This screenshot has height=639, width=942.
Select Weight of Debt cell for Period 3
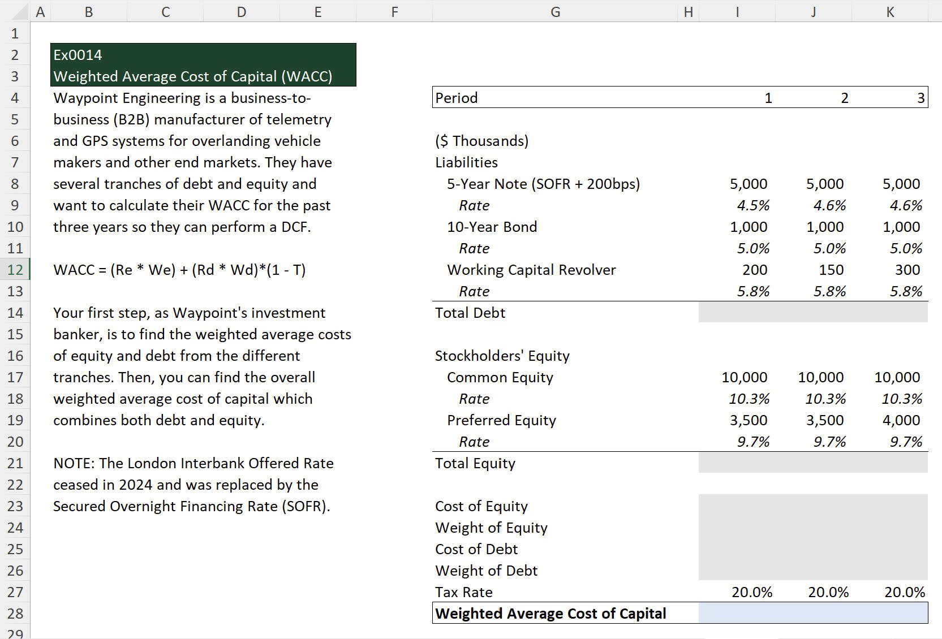[889, 571]
